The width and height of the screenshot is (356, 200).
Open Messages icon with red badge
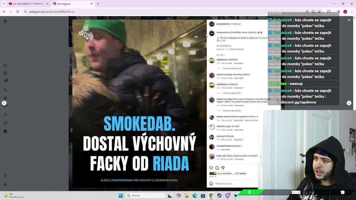click(5, 81)
